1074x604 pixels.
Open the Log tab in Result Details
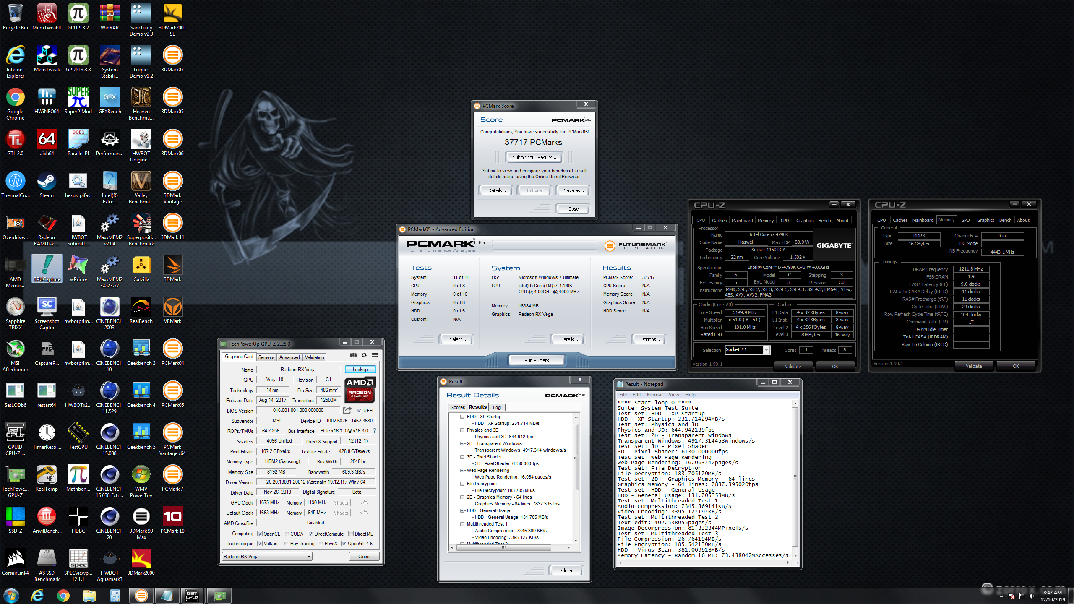[x=497, y=407]
